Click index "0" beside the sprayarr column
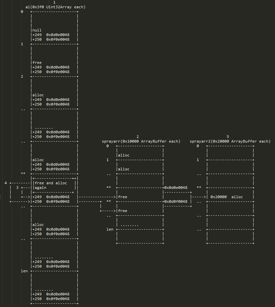Image resolution: width=275 pixels, height=307 pixels. 107,146
